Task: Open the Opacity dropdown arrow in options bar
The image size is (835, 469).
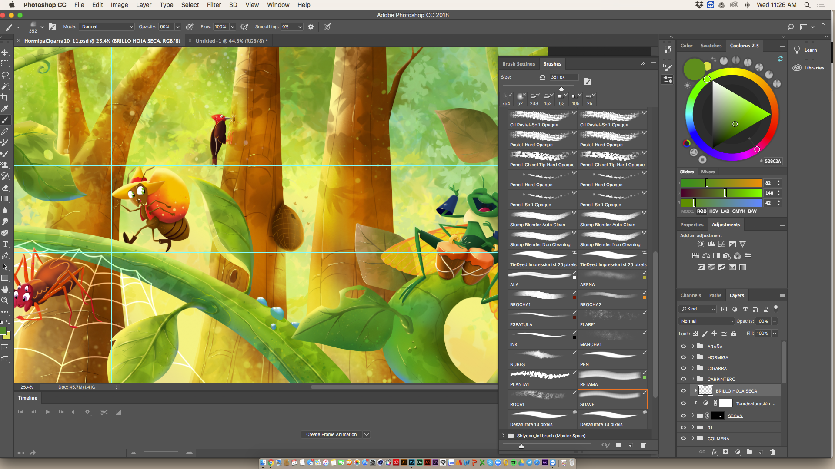Action: [x=177, y=27]
